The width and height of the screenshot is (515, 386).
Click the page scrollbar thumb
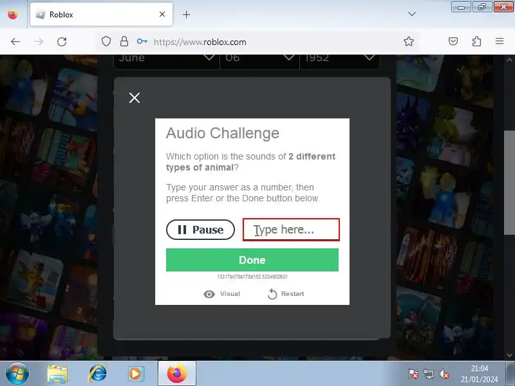(509, 183)
